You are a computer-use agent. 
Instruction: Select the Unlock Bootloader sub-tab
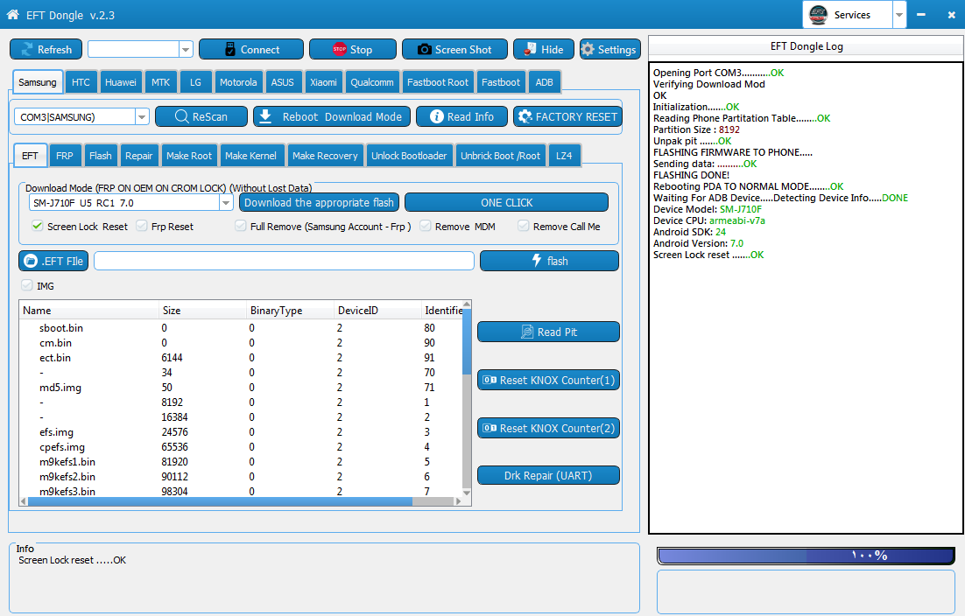point(409,156)
